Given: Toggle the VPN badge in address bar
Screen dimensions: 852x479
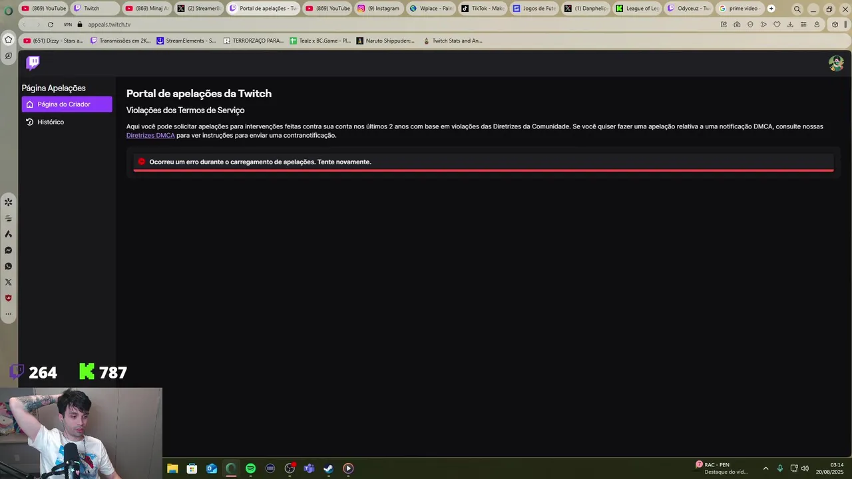Looking at the screenshot, I should (x=67, y=25).
